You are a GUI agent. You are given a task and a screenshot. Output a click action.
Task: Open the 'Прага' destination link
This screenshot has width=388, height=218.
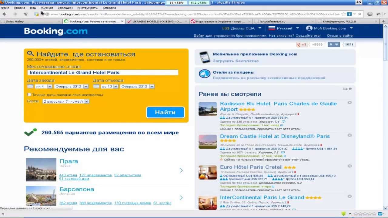pos(69,161)
